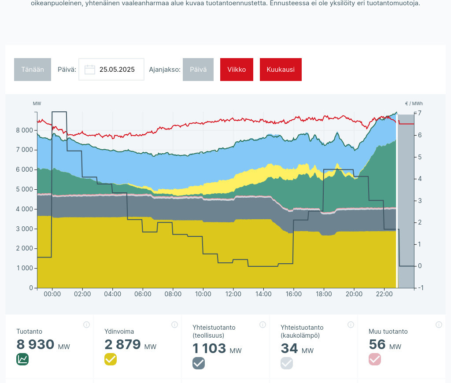Toggle the pink Muu tuotanto checkbox
Image resolution: width=451 pixels, height=383 pixels.
click(x=375, y=359)
